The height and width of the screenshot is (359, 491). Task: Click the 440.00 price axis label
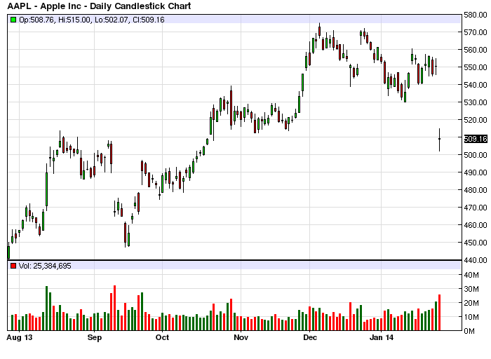click(x=476, y=260)
